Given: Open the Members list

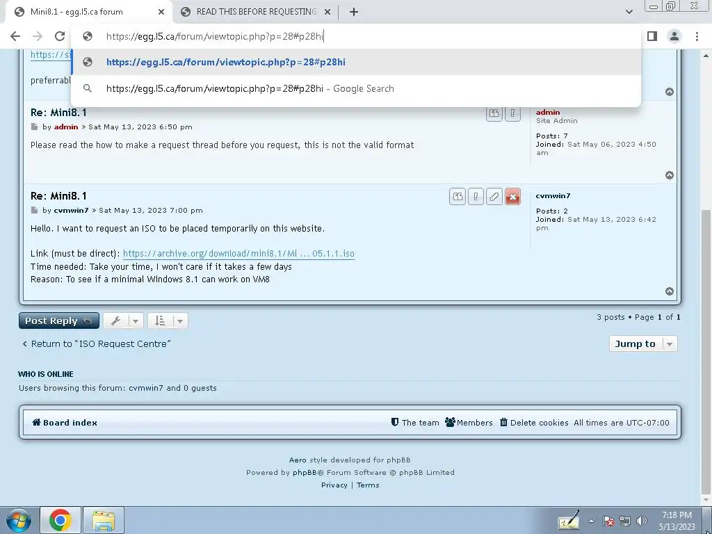Looking at the screenshot, I should (469, 422).
